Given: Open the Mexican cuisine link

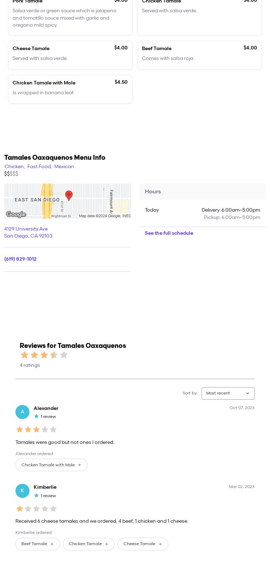Looking at the screenshot, I should click(64, 167).
